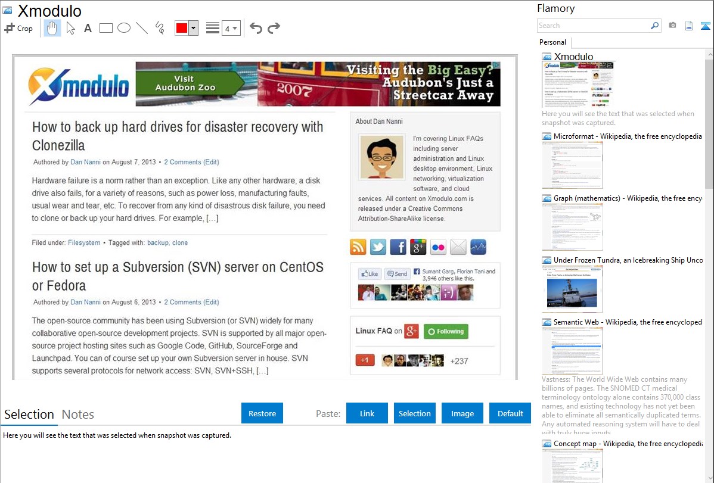Switch to the Notes tab
This screenshot has height=483, width=714.
pyautogui.click(x=78, y=415)
